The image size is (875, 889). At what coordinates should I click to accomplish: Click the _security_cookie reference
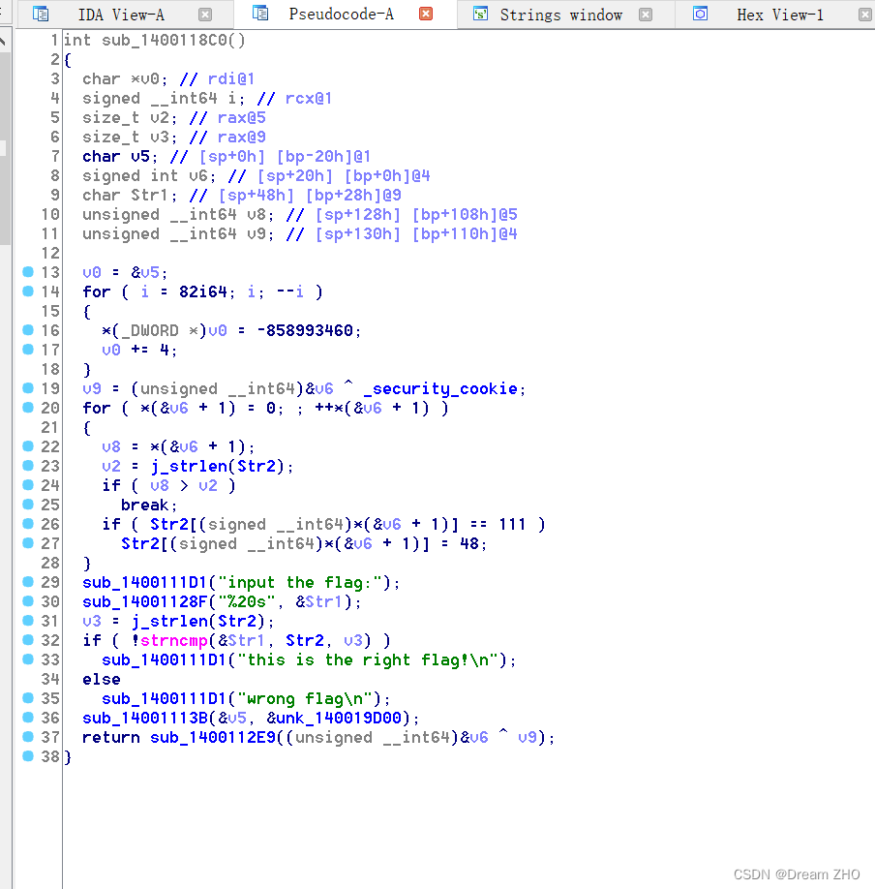444,388
